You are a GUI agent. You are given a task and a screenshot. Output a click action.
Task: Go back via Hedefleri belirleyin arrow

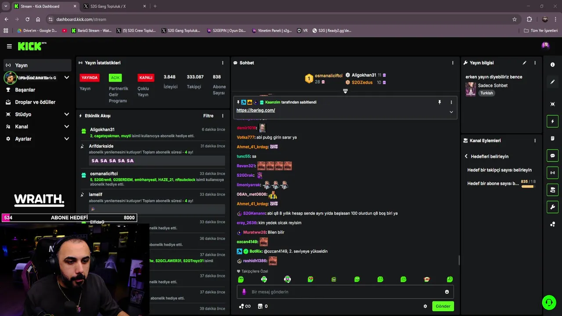pos(466,156)
